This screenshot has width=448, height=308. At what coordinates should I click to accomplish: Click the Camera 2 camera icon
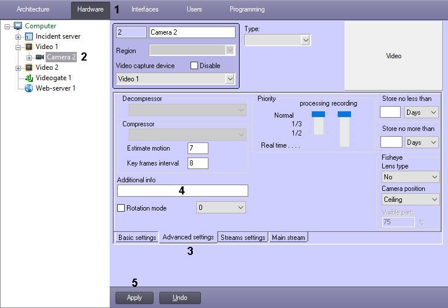coord(40,57)
